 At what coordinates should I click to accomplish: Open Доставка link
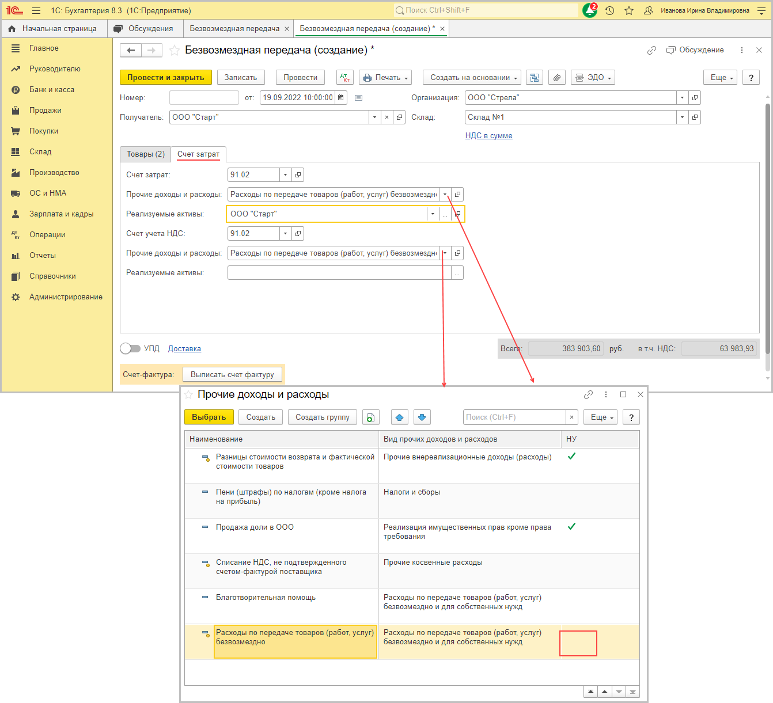click(x=184, y=349)
